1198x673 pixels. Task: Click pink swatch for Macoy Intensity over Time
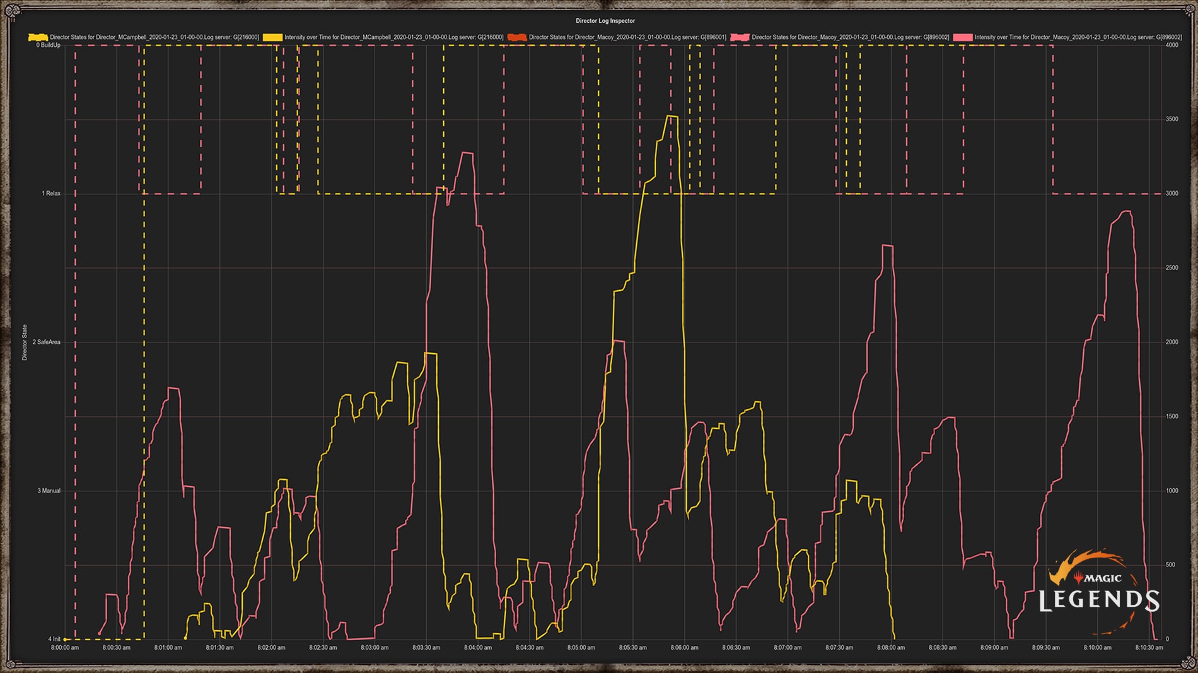963,37
